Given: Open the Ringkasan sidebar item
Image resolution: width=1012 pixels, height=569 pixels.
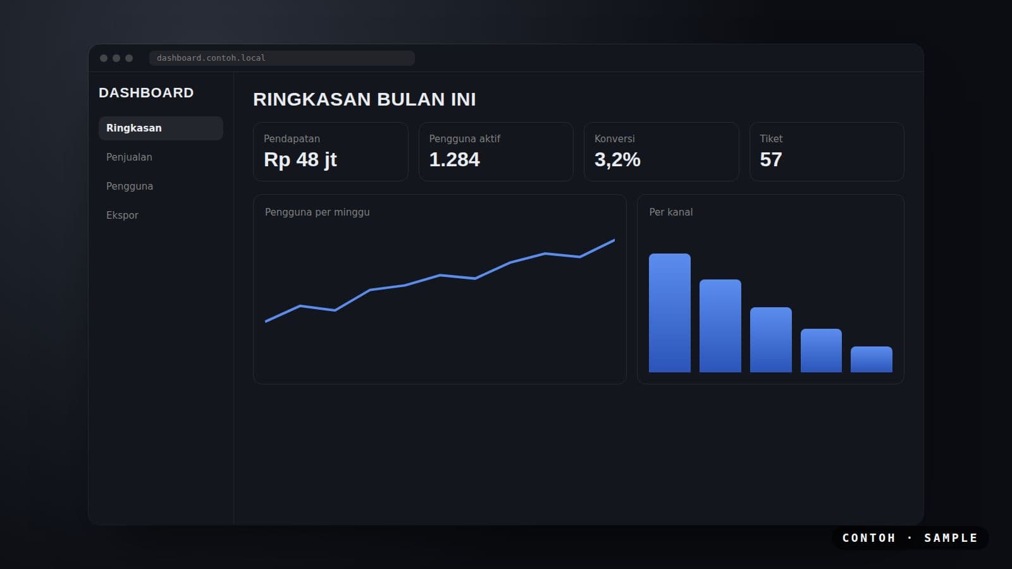Looking at the screenshot, I should click(161, 128).
